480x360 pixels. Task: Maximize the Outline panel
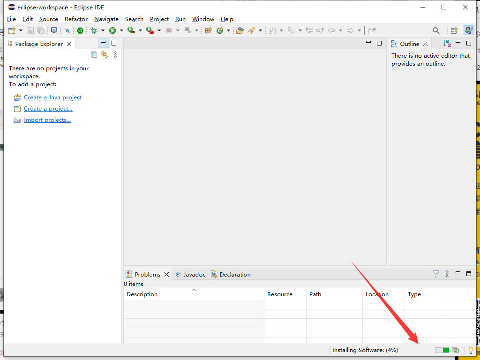tap(469, 43)
